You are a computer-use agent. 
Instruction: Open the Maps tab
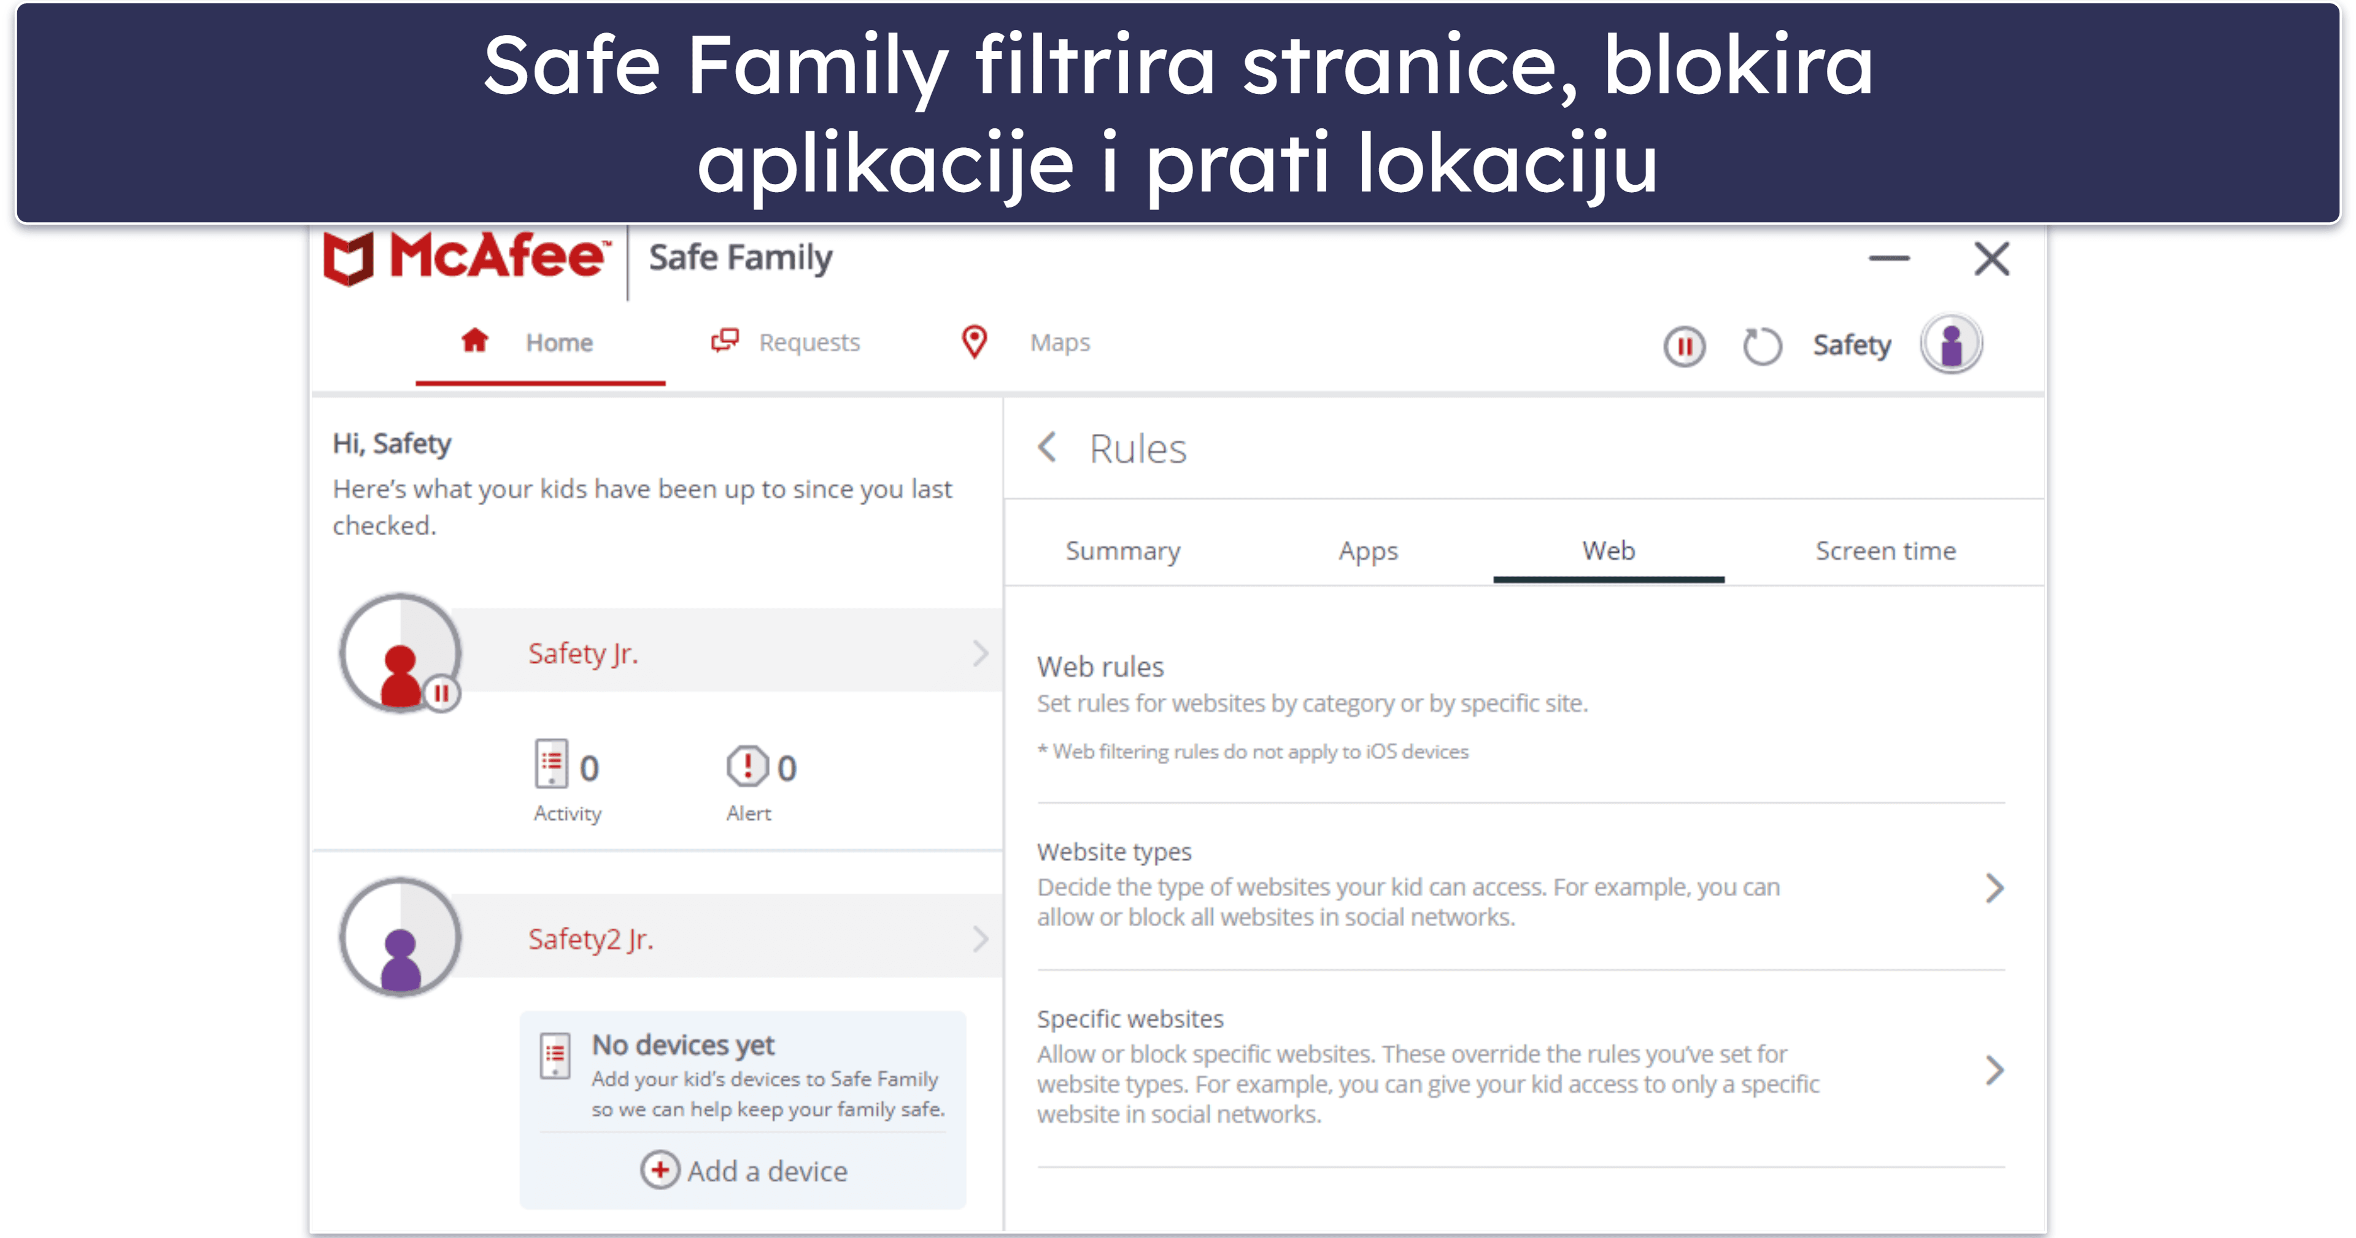[1025, 343]
